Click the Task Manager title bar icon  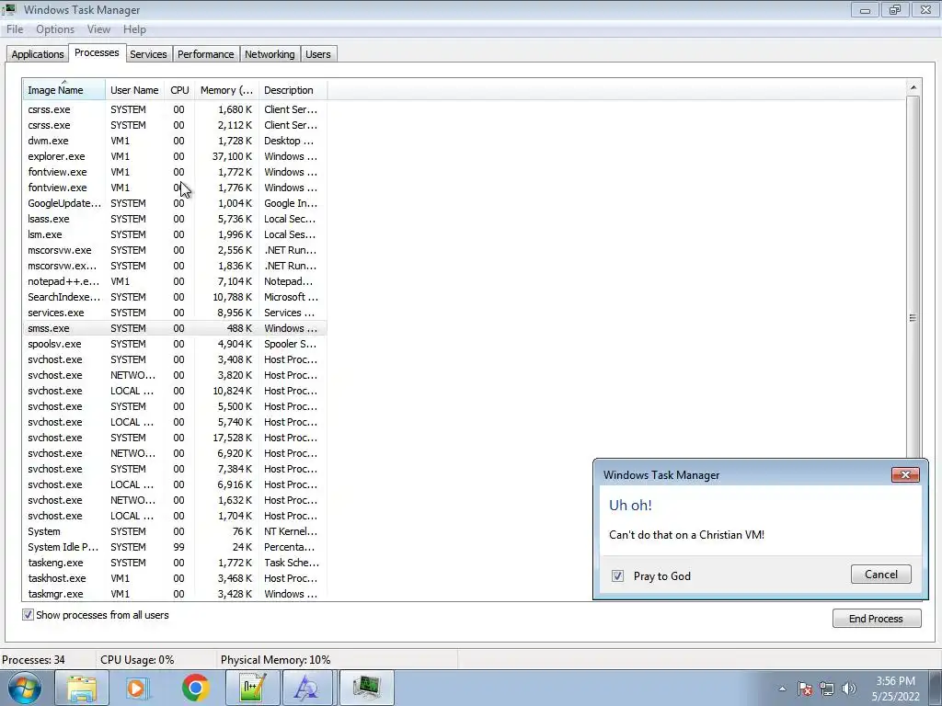(x=9, y=9)
